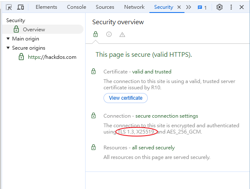
Task: Switch to the Console tab
Action: pos(76,7)
